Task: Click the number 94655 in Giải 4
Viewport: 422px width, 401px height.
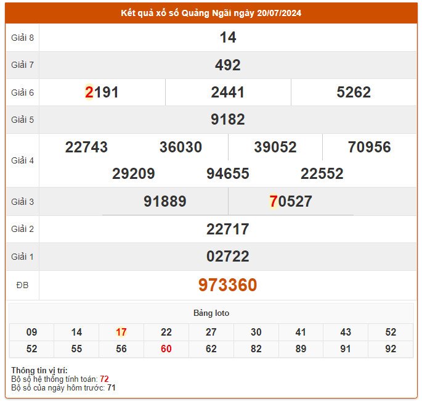Action: (x=227, y=174)
